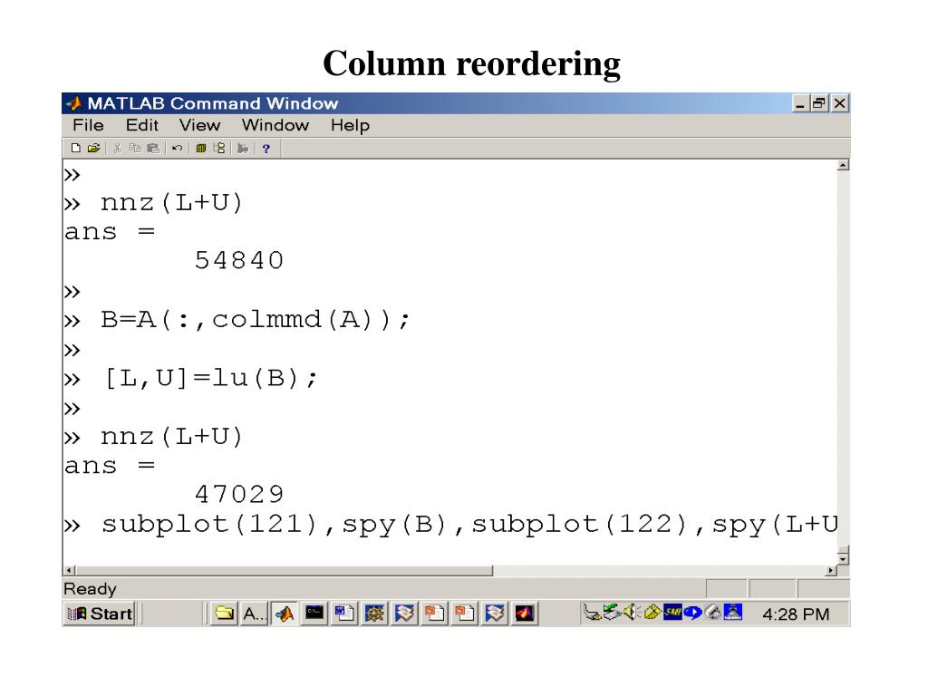Click the vertical scrollbar up arrow
928x696 pixels.
click(844, 165)
